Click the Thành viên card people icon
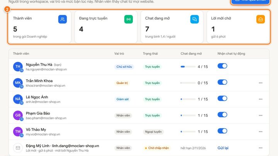This screenshot has height=156, width=278. 63,19
